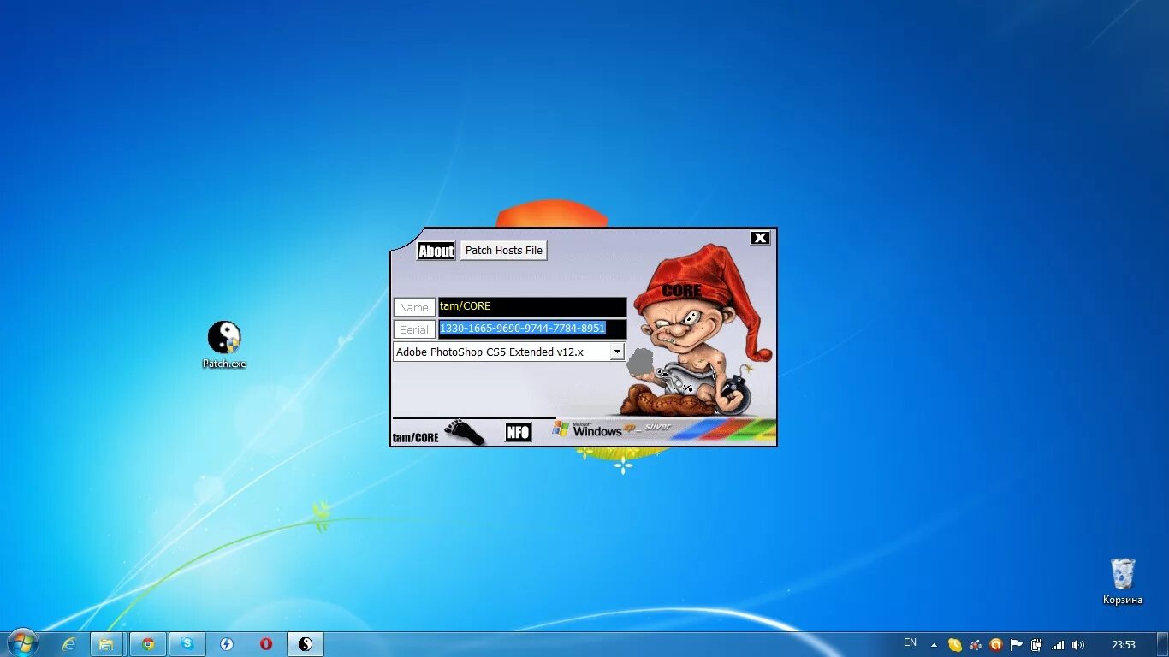The height and width of the screenshot is (657, 1169).
Task: Click the volume speaker tray icon
Action: [x=1078, y=645]
